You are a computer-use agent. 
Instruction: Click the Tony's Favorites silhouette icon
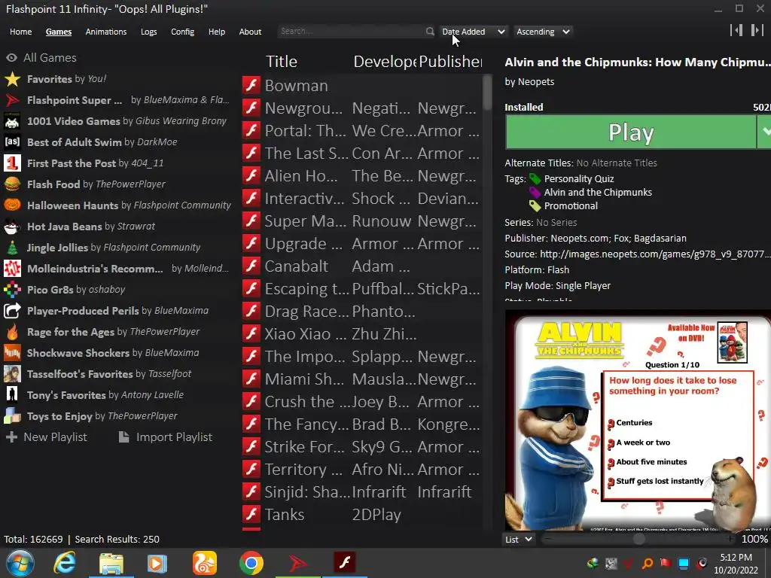pyautogui.click(x=12, y=394)
